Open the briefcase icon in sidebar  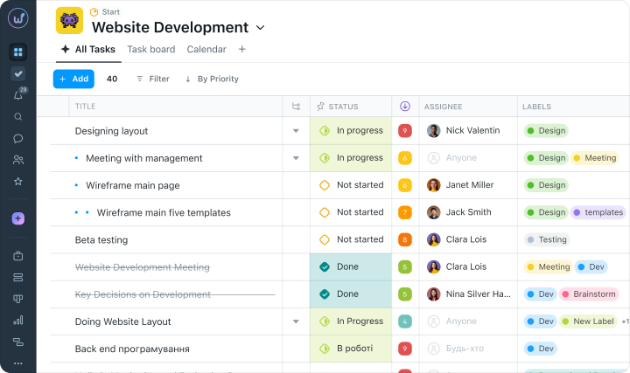(x=18, y=256)
